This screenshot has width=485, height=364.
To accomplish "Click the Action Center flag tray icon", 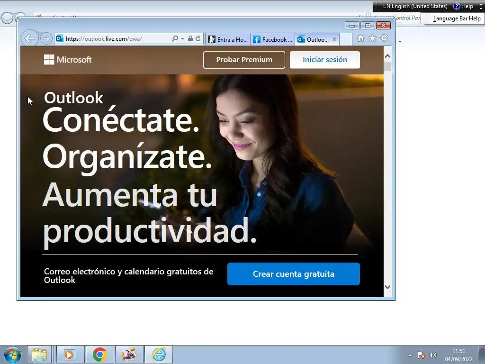I will coord(421,355).
